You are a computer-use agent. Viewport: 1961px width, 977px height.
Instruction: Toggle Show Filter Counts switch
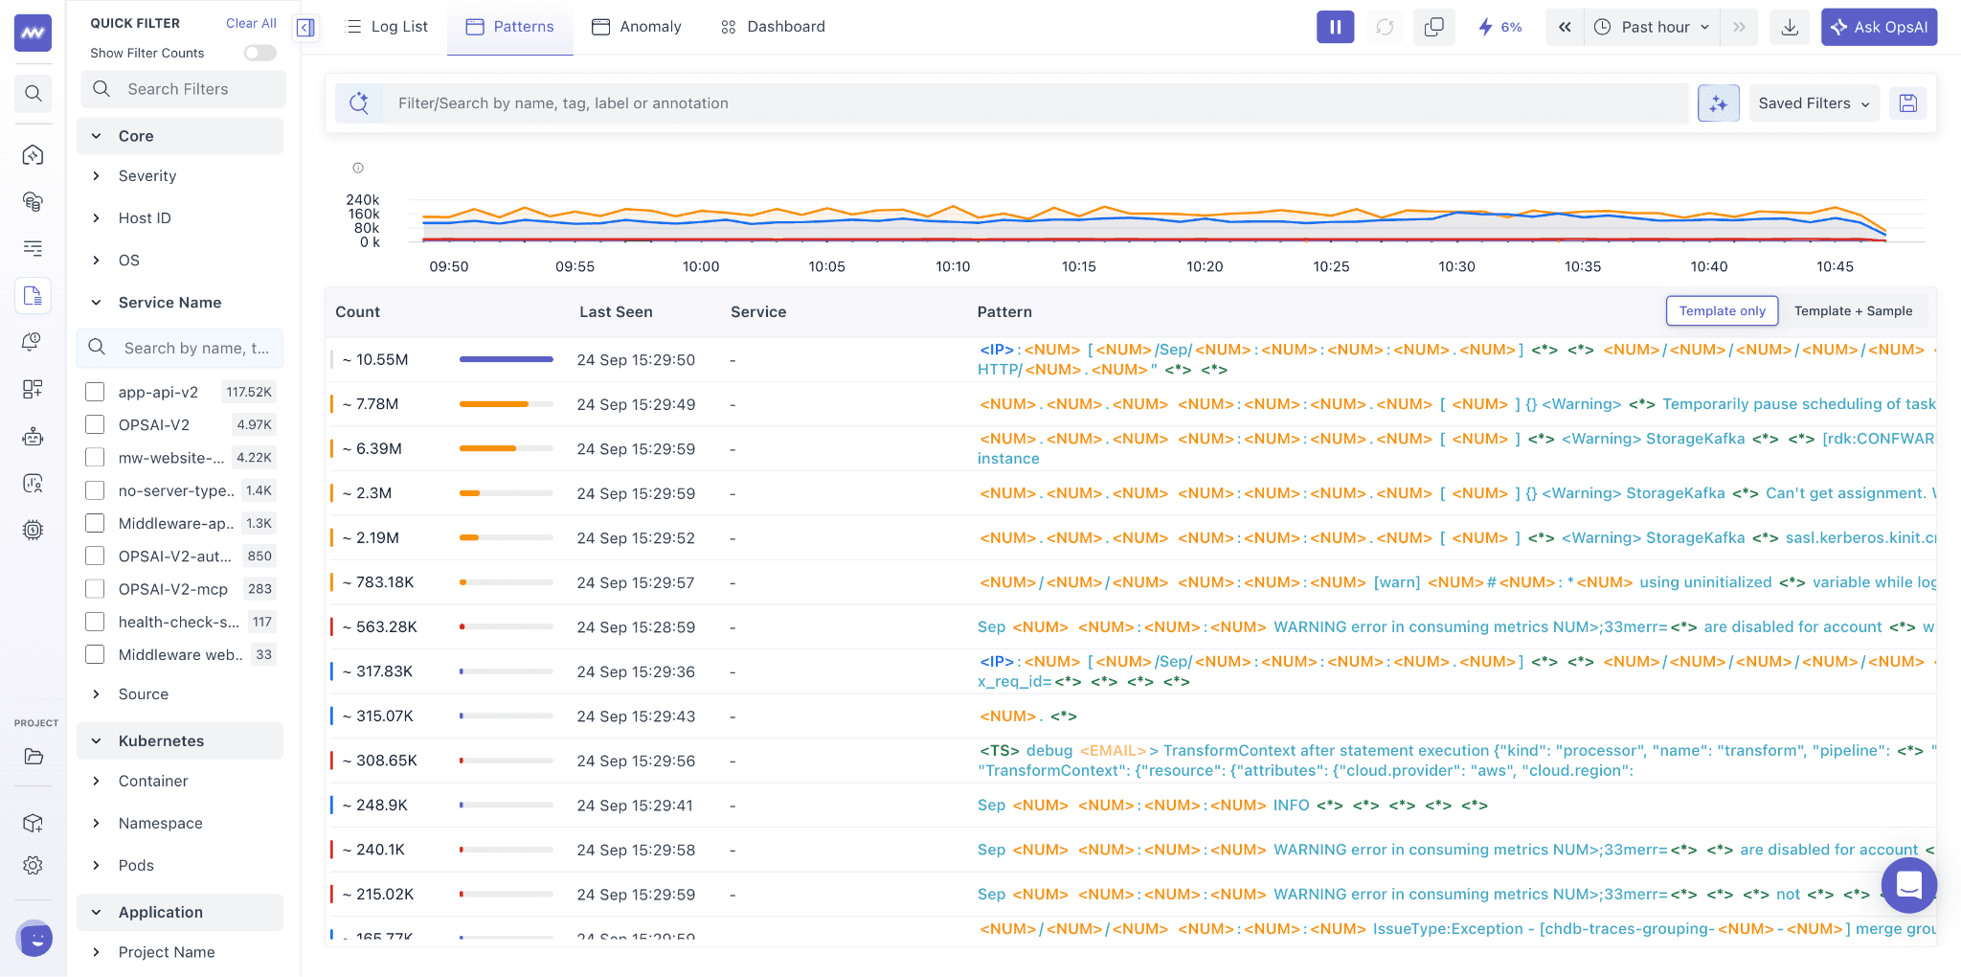259,53
